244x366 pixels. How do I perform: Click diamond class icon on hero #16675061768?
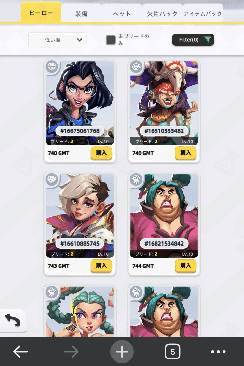click(x=52, y=68)
